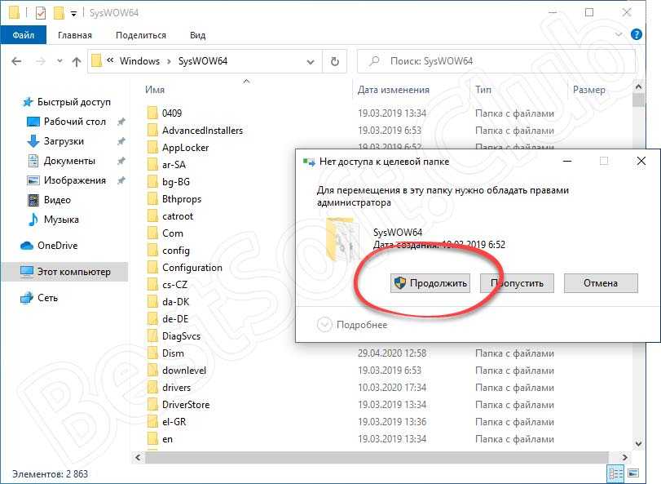
Task: Select Документы in the navigation pane
Action: pos(61,161)
